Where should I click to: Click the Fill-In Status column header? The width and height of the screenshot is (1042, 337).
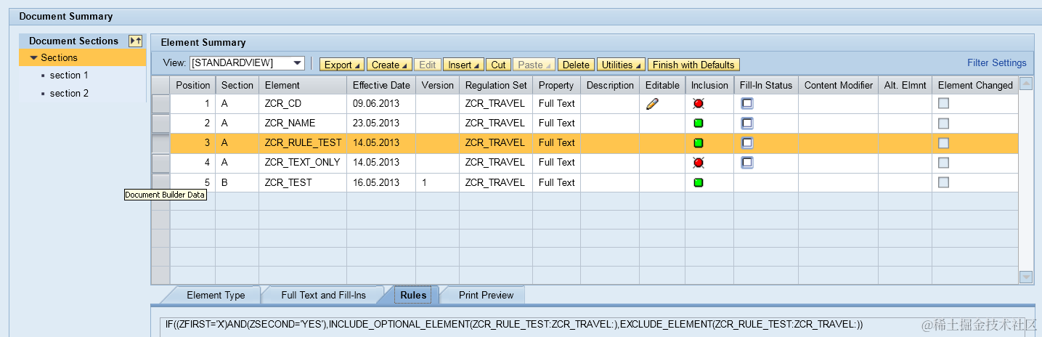tap(766, 85)
